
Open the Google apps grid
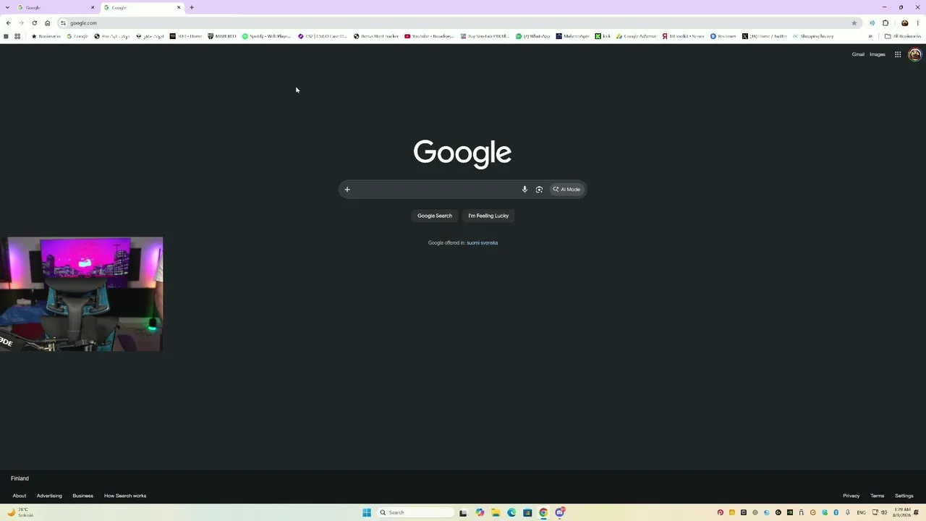(898, 54)
